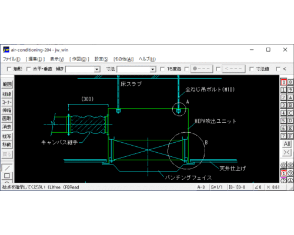
Task: Click the コーナー button
Action: click(7, 102)
